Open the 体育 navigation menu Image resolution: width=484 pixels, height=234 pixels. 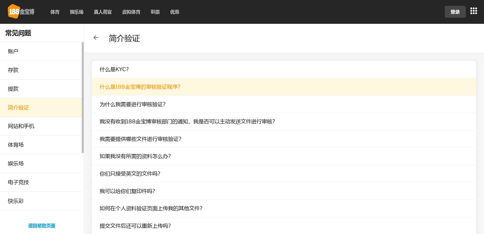pos(55,12)
